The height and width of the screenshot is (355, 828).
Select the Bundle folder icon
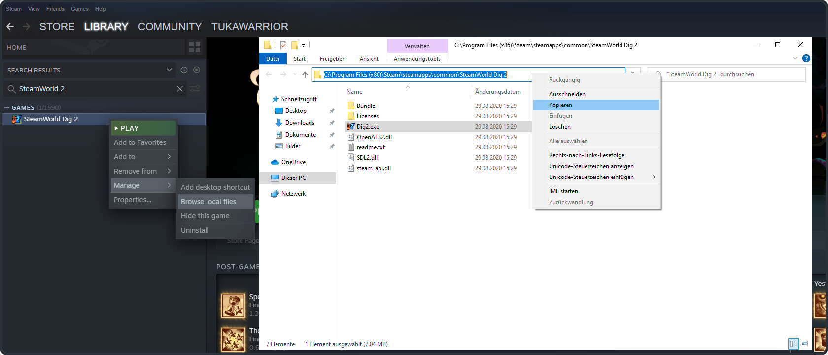coord(351,106)
